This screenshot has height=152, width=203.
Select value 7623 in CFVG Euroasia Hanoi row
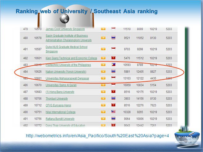pyautogui.click(x=153, y=105)
